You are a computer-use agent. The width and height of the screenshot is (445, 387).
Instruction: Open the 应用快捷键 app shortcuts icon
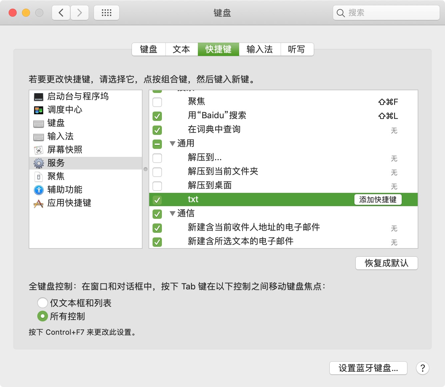39,203
